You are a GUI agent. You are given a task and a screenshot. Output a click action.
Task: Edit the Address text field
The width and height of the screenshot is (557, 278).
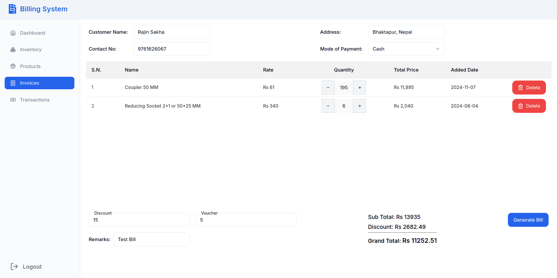(406, 32)
